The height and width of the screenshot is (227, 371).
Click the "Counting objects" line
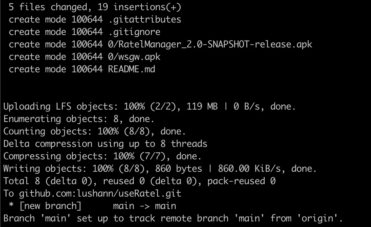click(x=94, y=131)
